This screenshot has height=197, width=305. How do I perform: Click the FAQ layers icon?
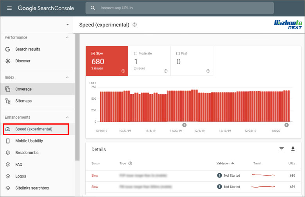(8, 164)
